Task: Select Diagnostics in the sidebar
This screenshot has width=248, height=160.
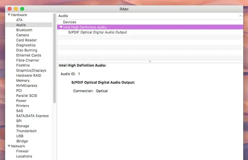Action: click(26, 45)
